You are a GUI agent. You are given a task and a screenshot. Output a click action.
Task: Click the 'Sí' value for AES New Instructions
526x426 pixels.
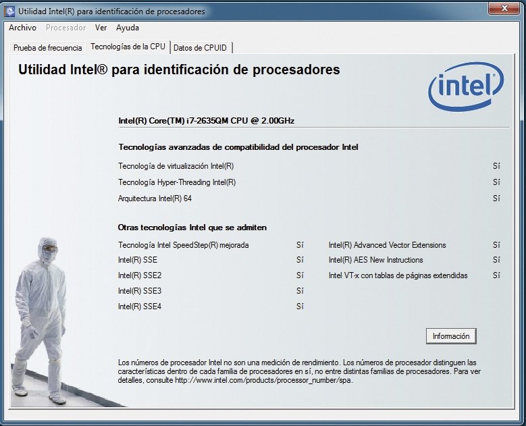pos(496,260)
